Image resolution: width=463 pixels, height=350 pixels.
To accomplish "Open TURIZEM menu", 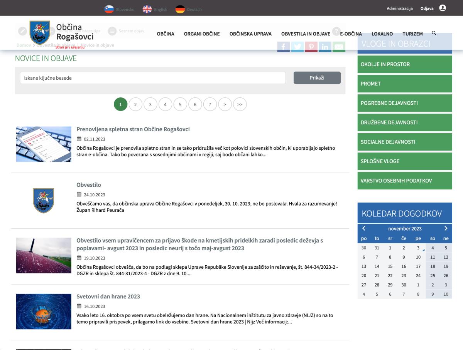I will (412, 34).
